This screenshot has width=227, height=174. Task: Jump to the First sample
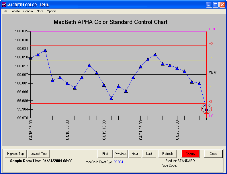105,154
